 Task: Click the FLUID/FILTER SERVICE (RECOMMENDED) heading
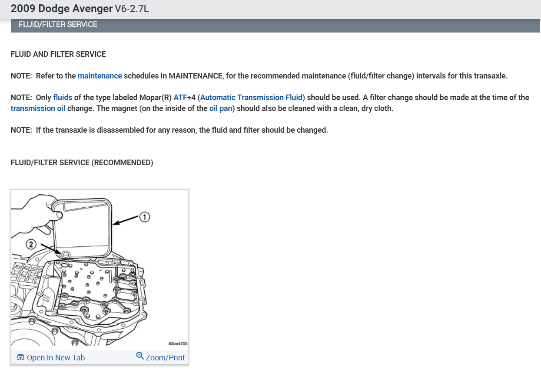point(82,163)
